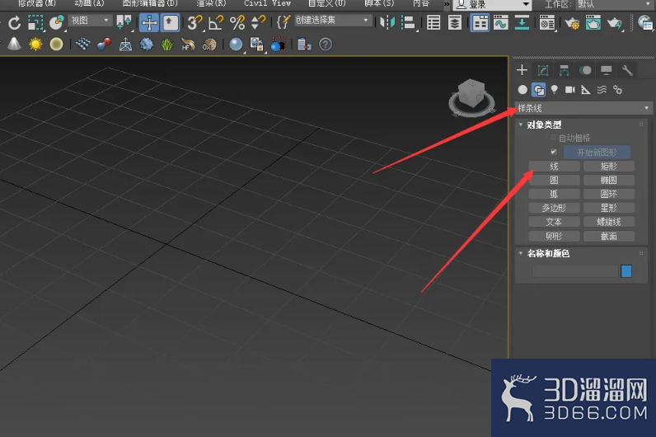This screenshot has width=656, height=437.
Task: Open the named selection sets dropdown
Action: (333, 20)
